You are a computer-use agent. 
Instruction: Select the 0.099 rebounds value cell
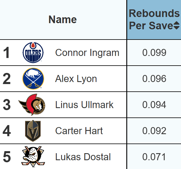(x=154, y=53)
